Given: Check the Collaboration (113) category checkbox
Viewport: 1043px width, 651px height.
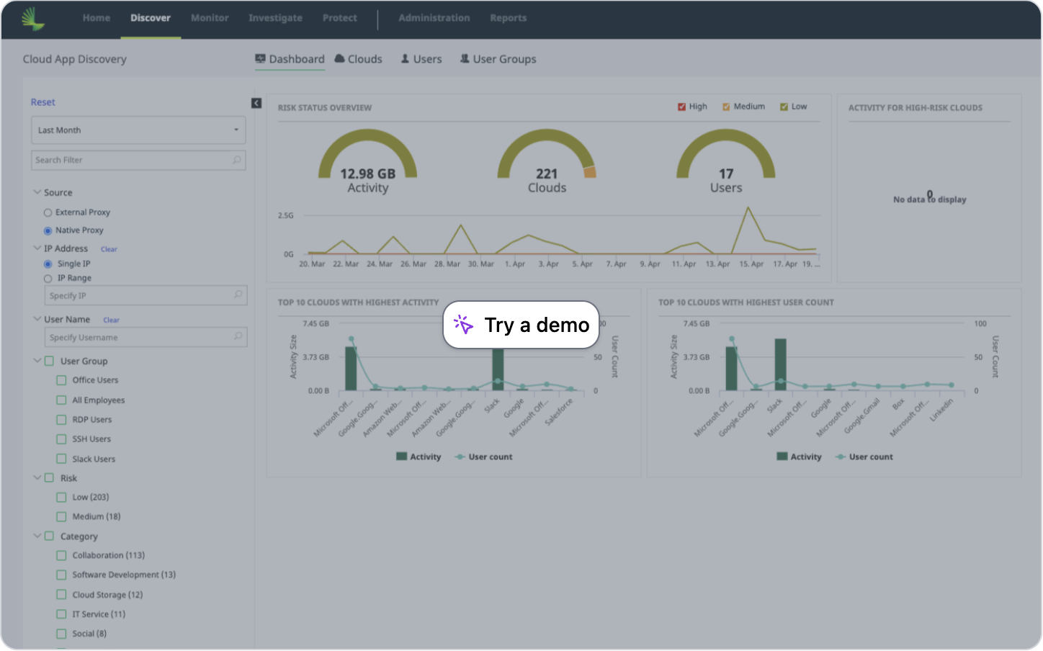Looking at the screenshot, I should [61, 555].
